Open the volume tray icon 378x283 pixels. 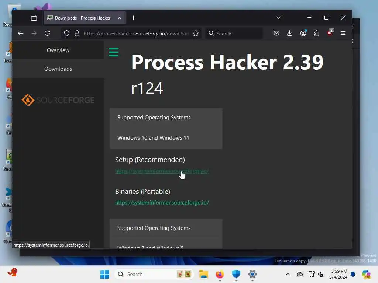point(321,274)
